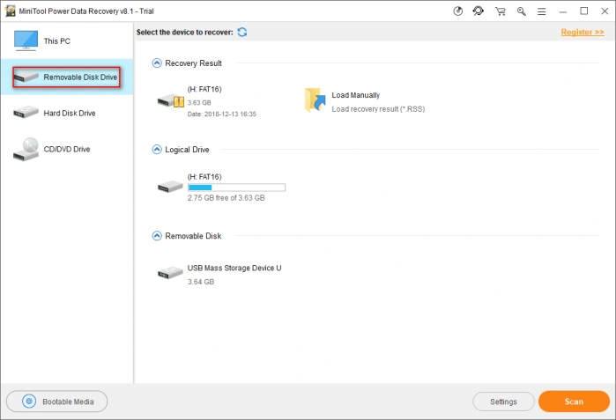This screenshot has height=420, width=616.
Task: Select Hard Disk Drive in sidebar
Action: tap(67, 113)
